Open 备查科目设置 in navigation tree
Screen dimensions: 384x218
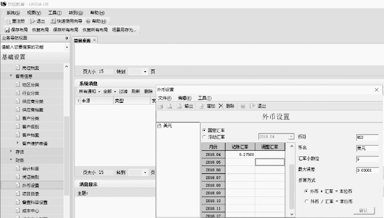35,202
